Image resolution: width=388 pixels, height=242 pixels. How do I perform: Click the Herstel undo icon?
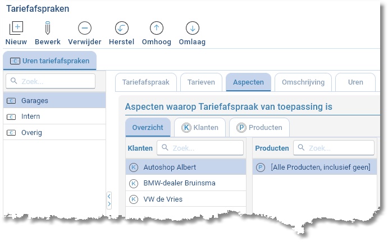pos(121,28)
